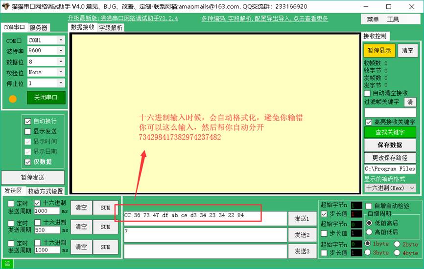The width and height of the screenshot is (424, 269).
Task: Click the green 活 status box
Action: pyautogui.click(x=7, y=264)
